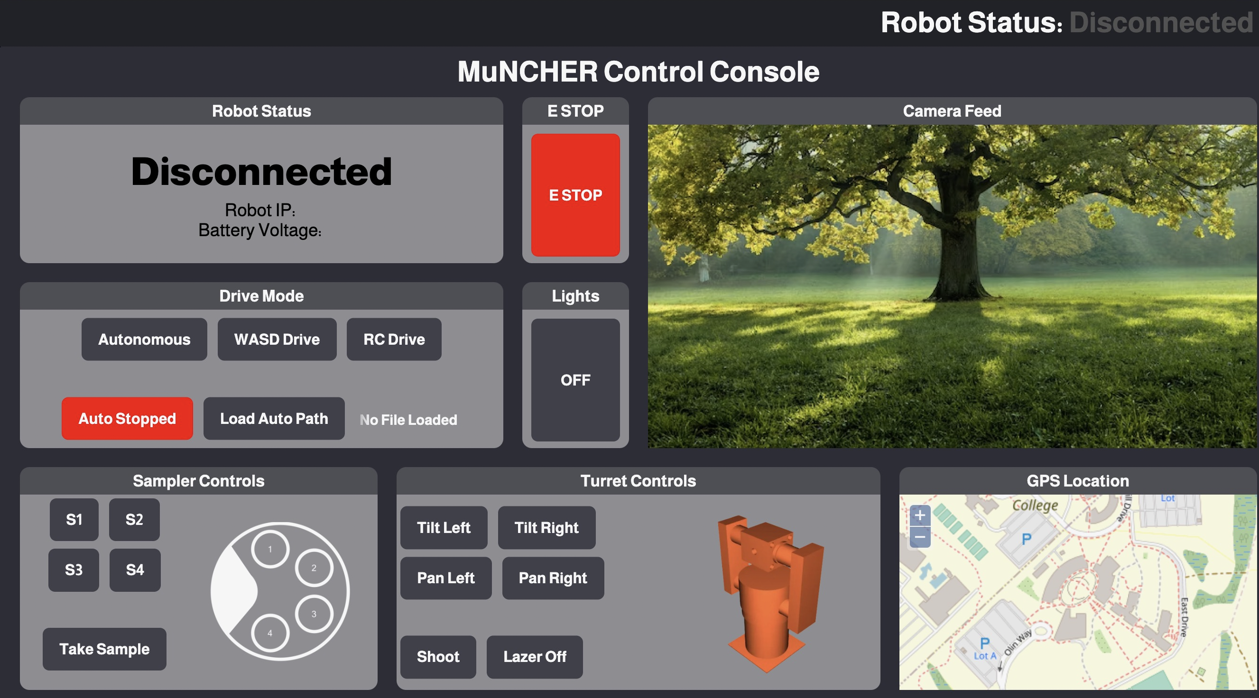Click the Olin Way street label

1018,643
